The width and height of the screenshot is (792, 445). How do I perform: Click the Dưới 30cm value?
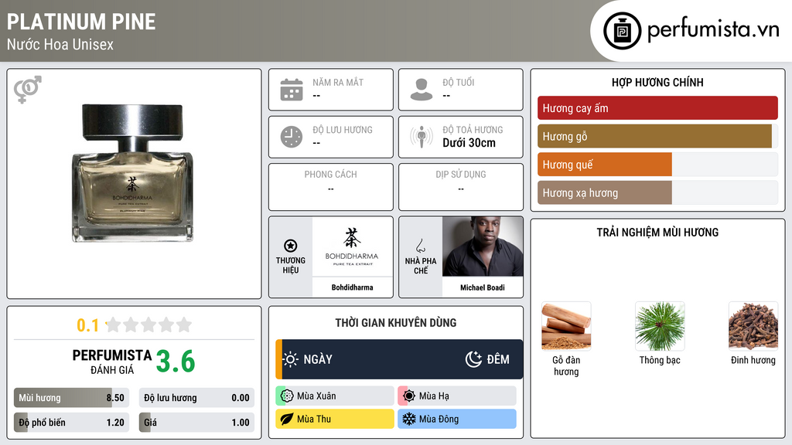(x=469, y=143)
